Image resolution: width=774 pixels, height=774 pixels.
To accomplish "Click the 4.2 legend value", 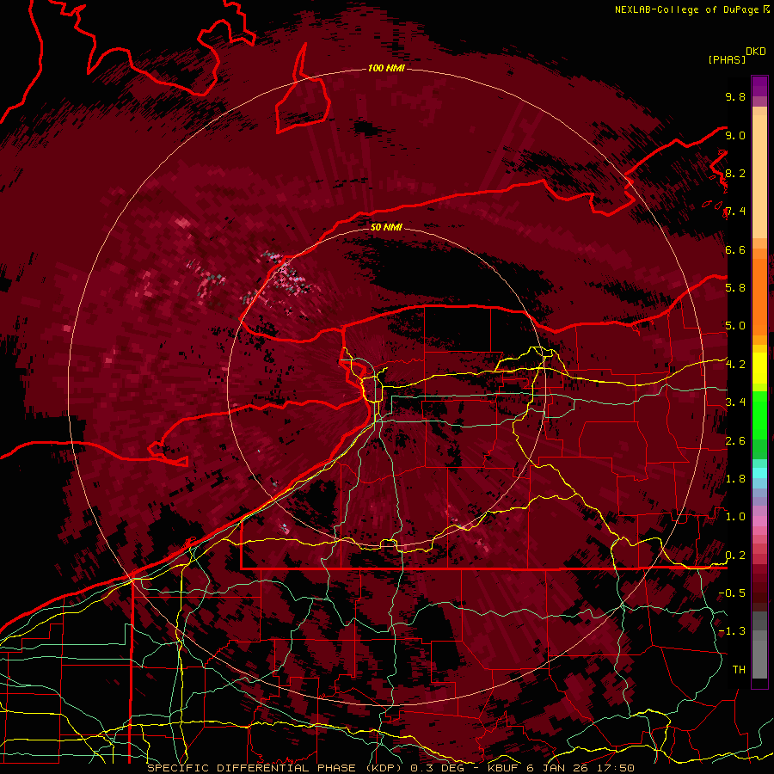I will (x=735, y=365).
